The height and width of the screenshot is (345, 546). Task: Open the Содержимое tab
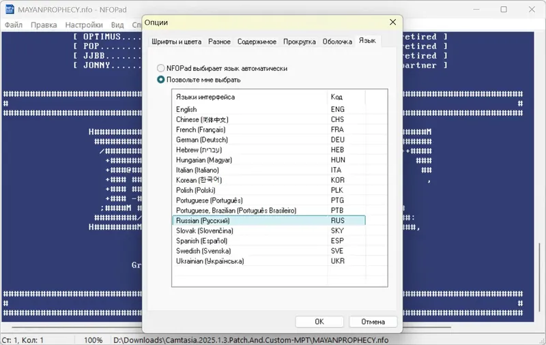tap(257, 42)
